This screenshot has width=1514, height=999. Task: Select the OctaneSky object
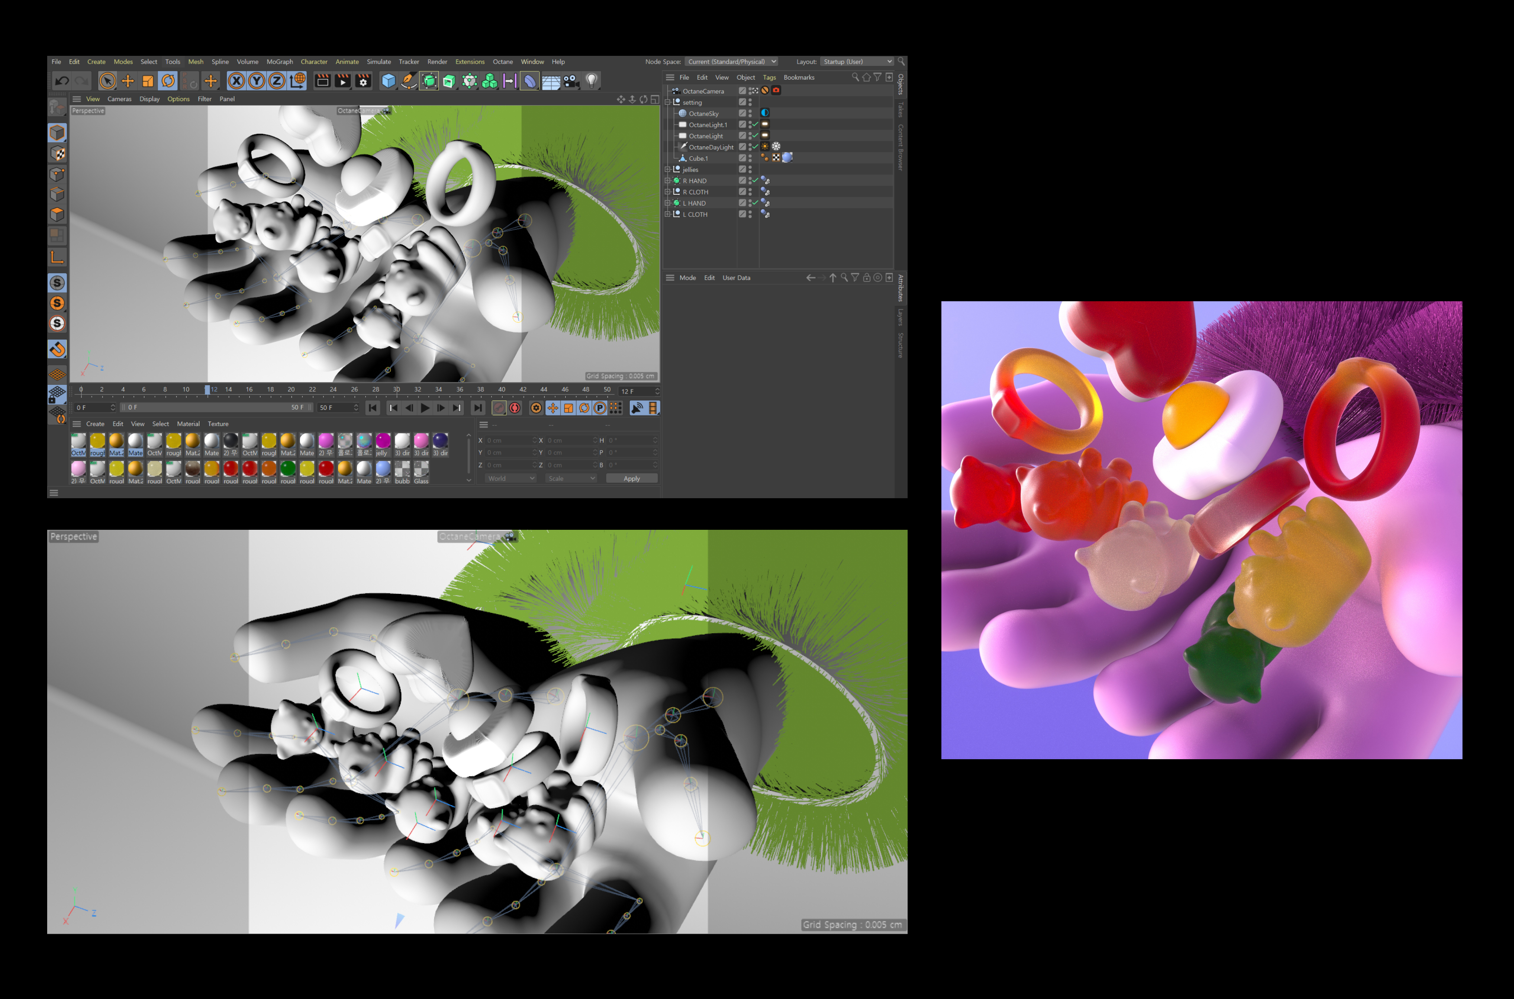pyautogui.click(x=703, y=113)
